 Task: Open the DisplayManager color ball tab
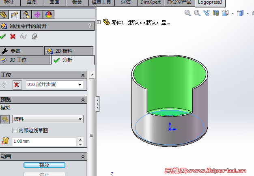point(49,15)
